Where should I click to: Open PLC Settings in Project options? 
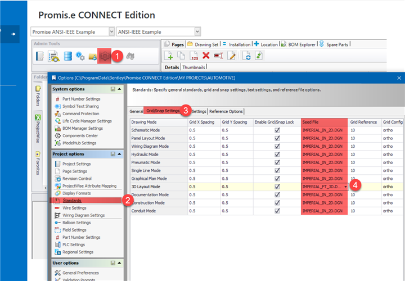(x=74, y=244)
